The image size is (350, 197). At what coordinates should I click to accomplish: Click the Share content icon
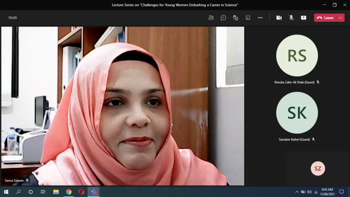(304, 18)
